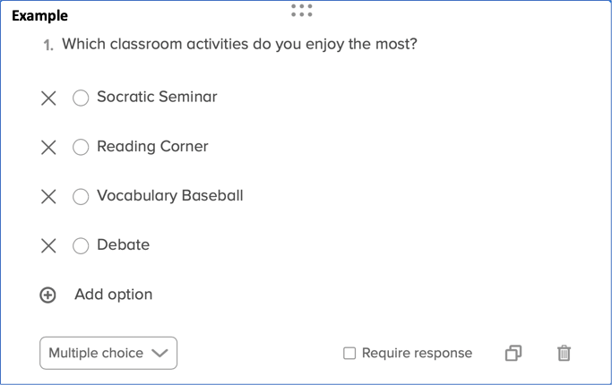
Task: Choose the Vocabulary Baseball radio button
Action: [81, 197]
